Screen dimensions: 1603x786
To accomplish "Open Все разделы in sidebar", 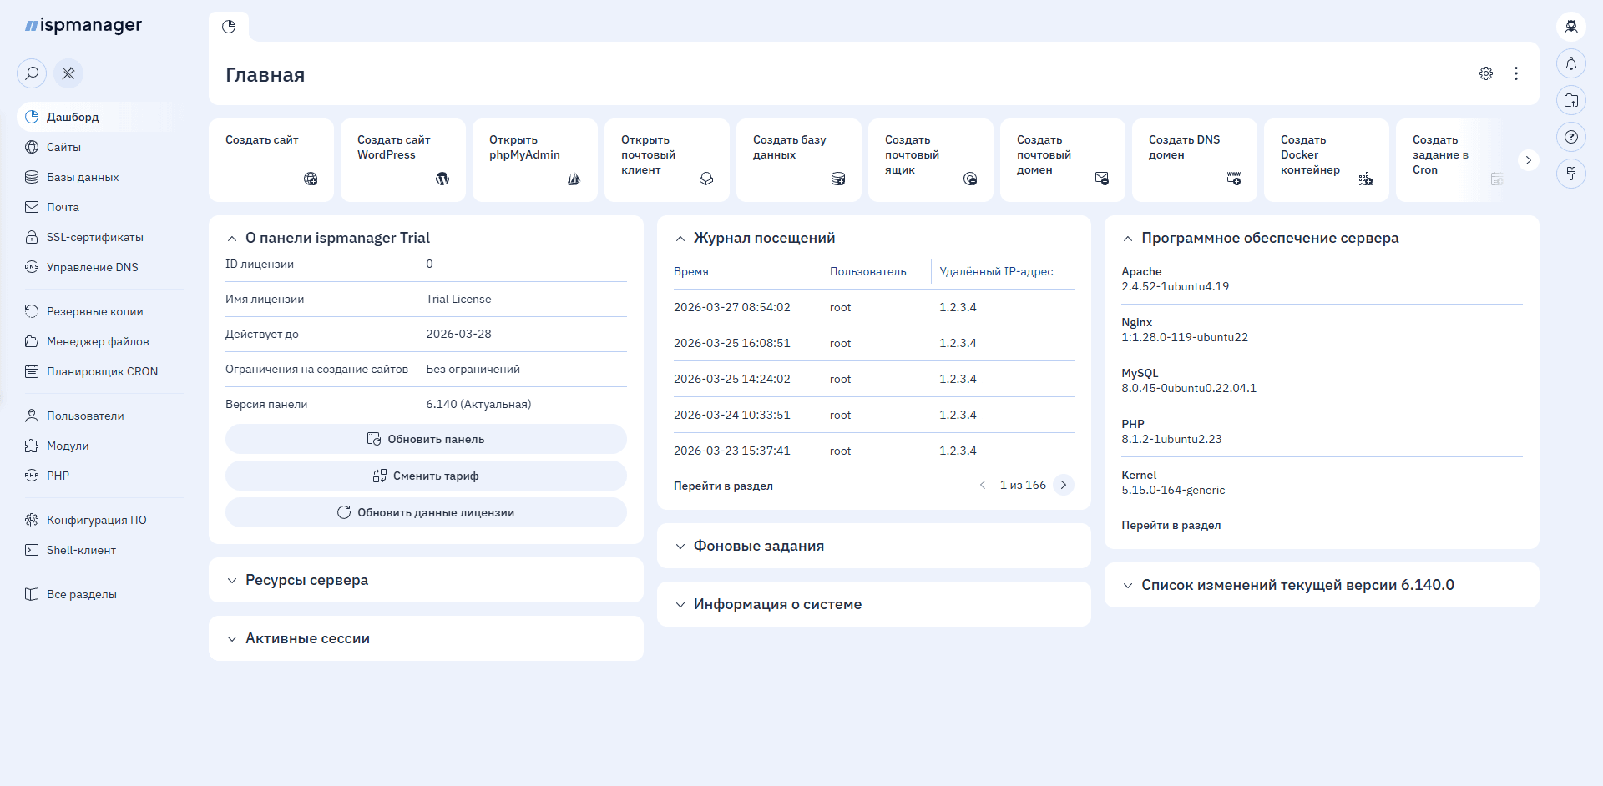I will tap(94, 594).
